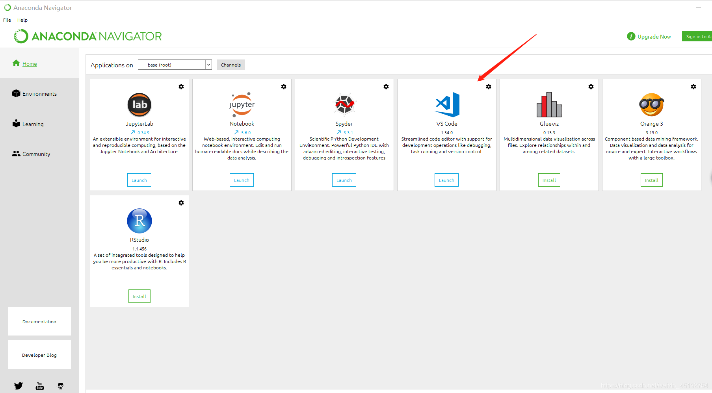Open JupyterLab card settings gear
Viewport: 712px width, 393px height.
pos(181,87)
